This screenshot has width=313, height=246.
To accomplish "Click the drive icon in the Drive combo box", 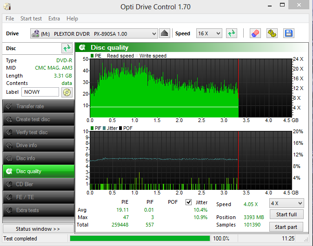I will point(35,33).
